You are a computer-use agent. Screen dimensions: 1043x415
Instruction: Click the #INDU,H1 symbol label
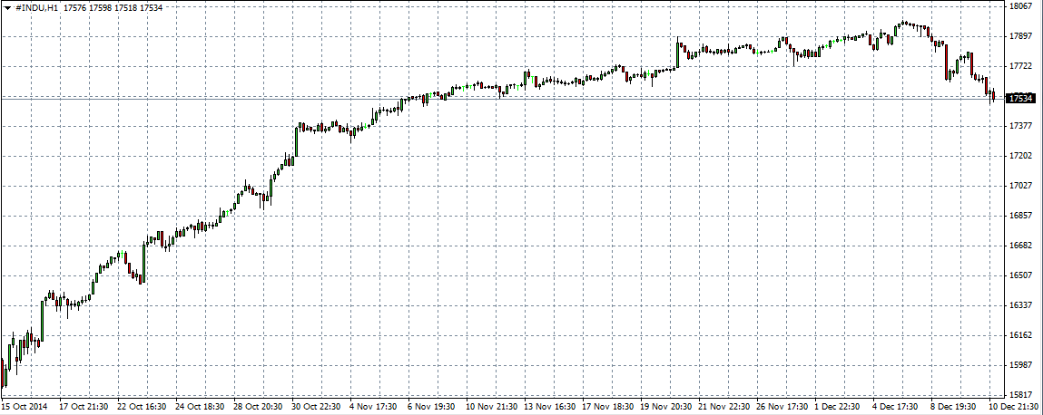click(x=35, y=8)
